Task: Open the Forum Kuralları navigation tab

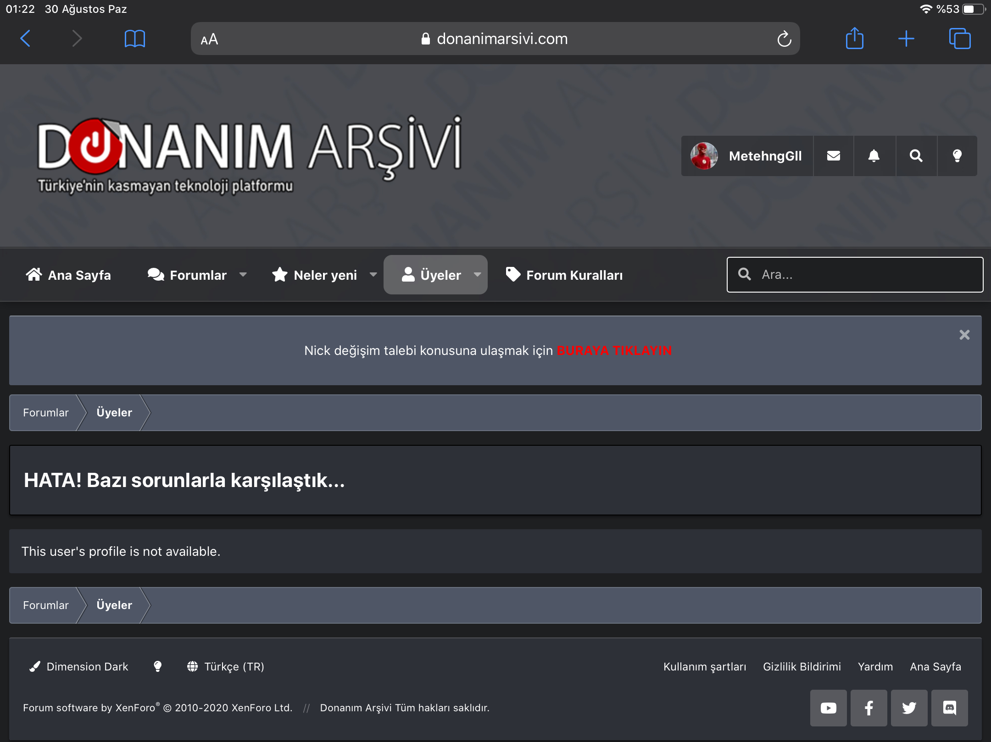Action: (x=564, y=275)
